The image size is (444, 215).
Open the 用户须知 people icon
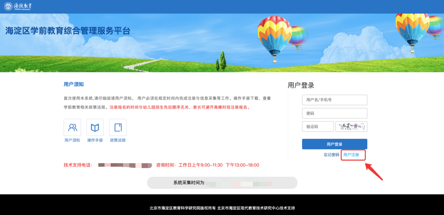point(72,127)
